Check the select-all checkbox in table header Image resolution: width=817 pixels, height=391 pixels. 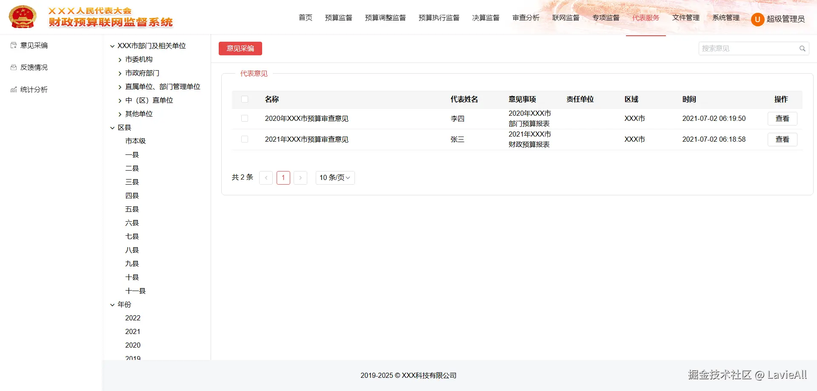point(245,99)
